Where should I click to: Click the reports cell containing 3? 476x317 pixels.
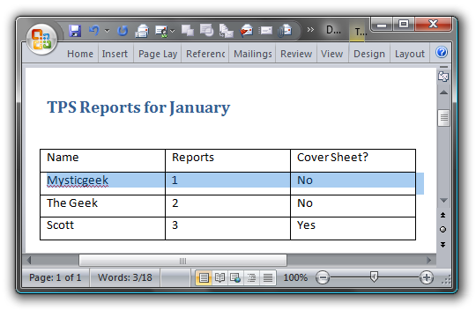(x=227, y=228)
